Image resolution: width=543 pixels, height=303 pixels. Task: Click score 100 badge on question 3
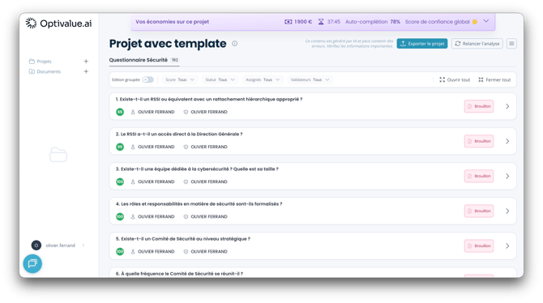[x=120, y=181]
